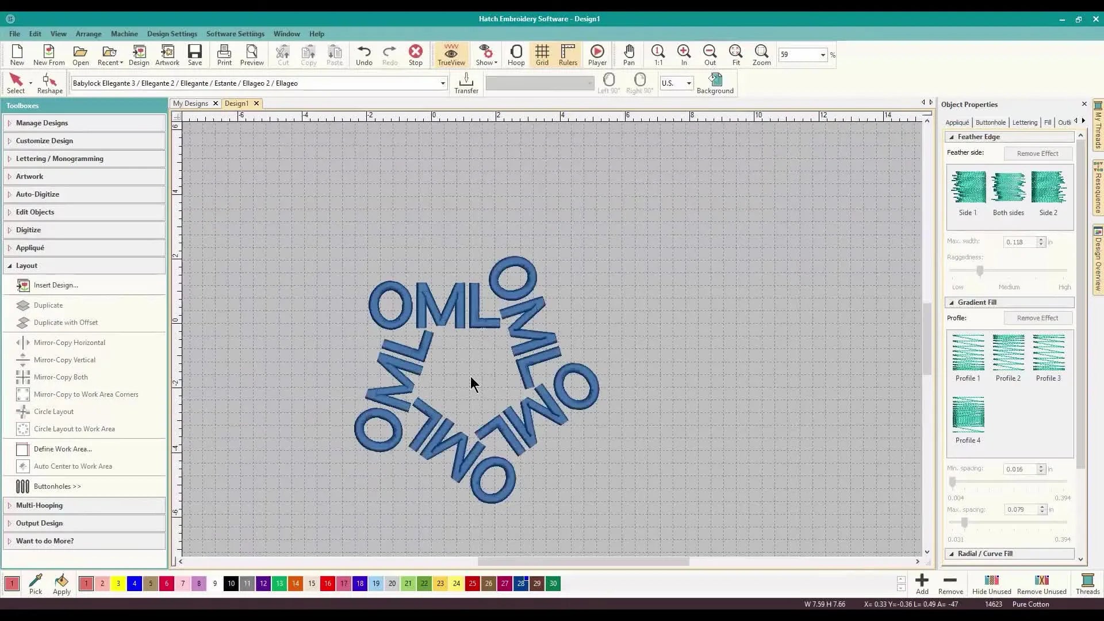Expand the Manage Designs toolbox
Viewport: 1104px width, 621px height.
tap(85, 123)
